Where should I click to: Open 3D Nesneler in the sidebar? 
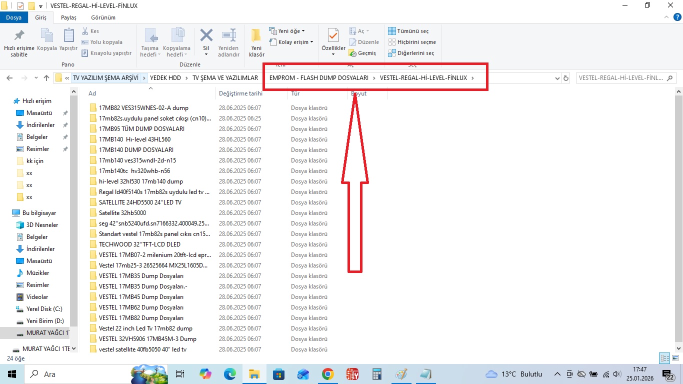click(42, 225)
